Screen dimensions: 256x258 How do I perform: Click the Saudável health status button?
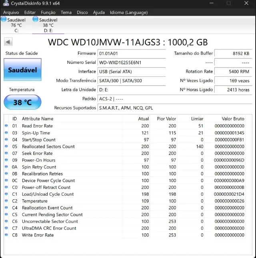coord(22,70)
